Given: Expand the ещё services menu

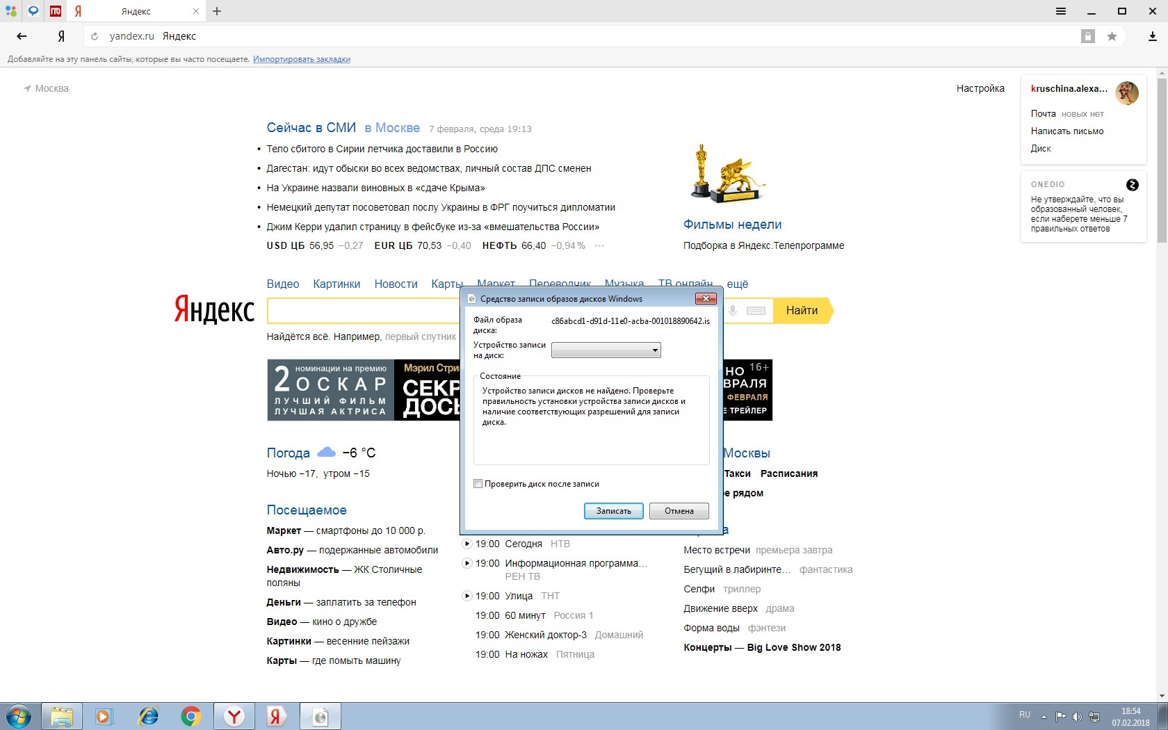Looking at the screenshot, I should pos(738,284).
